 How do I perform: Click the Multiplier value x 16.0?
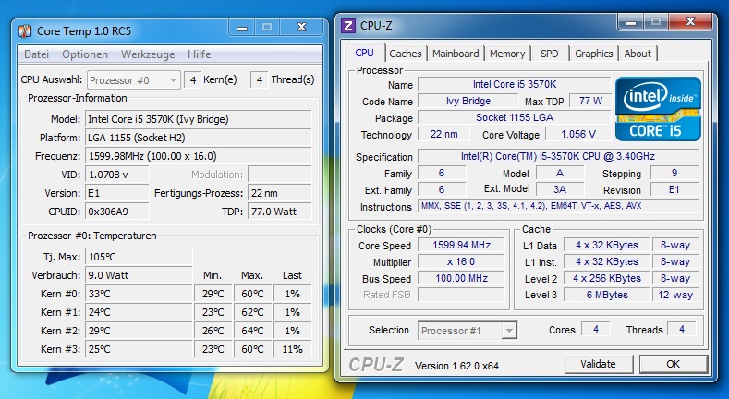click(461, 262)
